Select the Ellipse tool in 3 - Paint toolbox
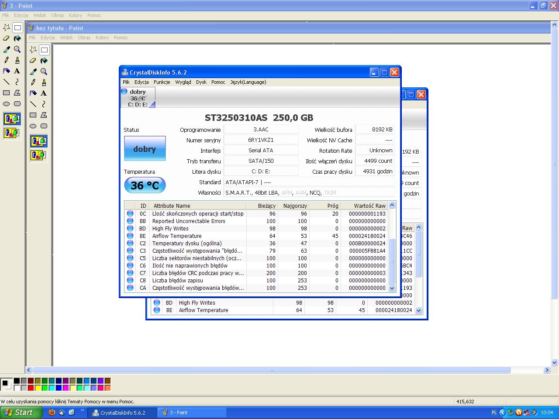The height and width of the screenshot is (419, 559). pyautogui.click(x=7, y=104)
